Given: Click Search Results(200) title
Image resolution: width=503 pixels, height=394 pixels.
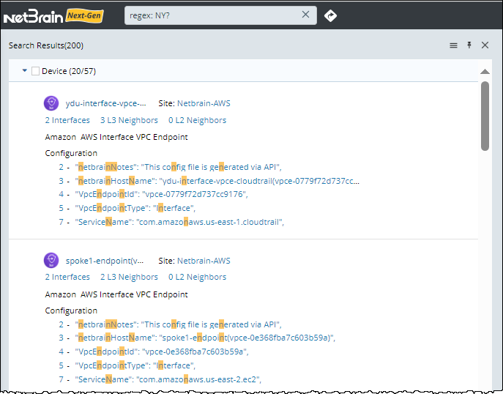Looking at the screenshot, I should [x=46, y=45].
